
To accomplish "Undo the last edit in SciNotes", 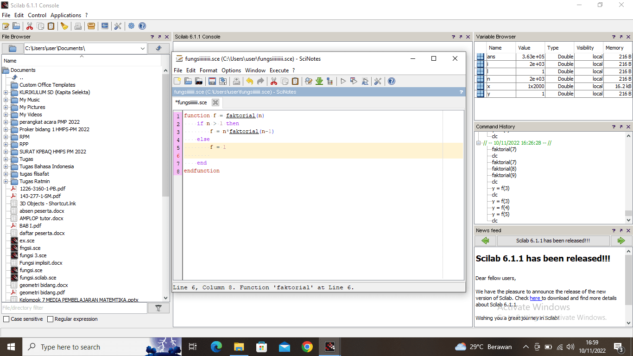I will (249, 81).
